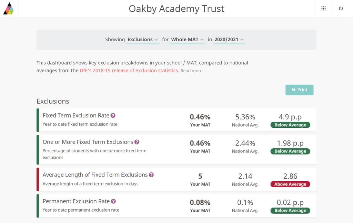This screenshot has height=223, width=353.
Task: Click the Print button
Action: 300,90
